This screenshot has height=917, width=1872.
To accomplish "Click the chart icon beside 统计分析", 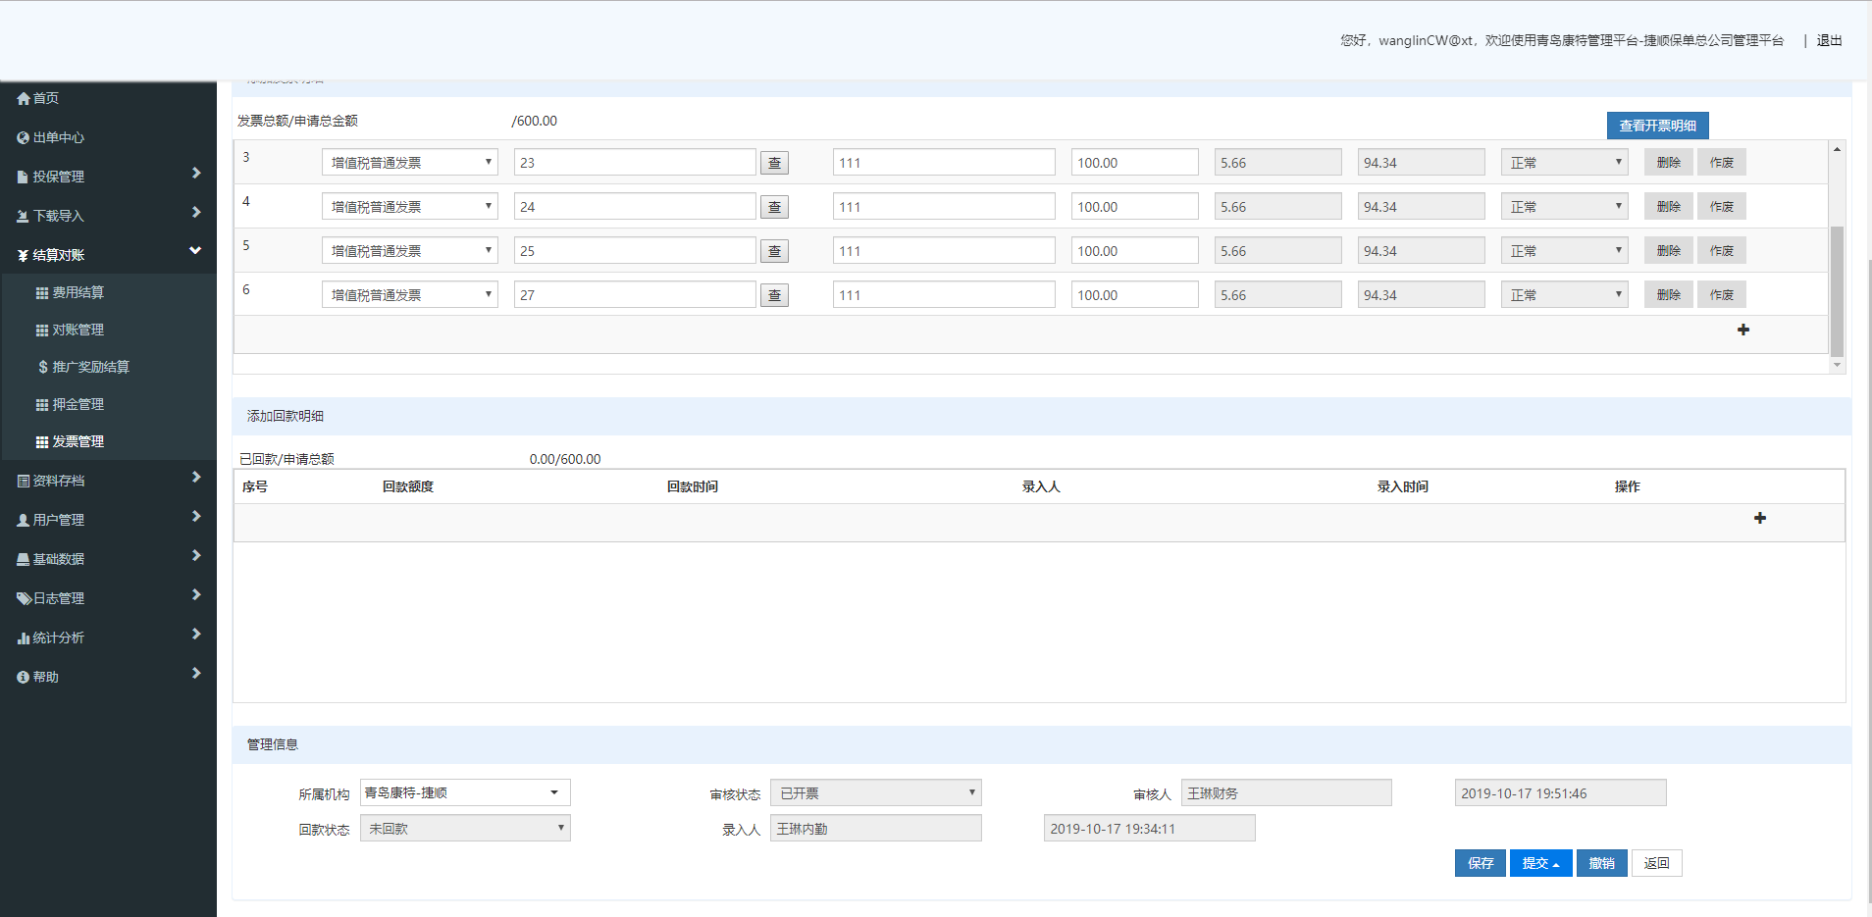I will [24, 638].
